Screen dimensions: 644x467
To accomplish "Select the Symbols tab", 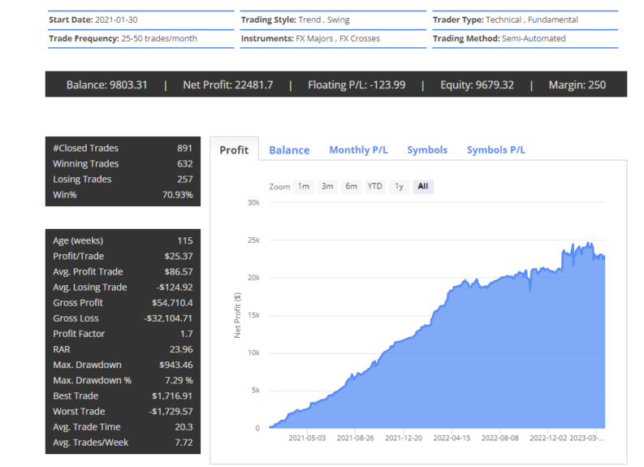I will (x=427, y=149).
